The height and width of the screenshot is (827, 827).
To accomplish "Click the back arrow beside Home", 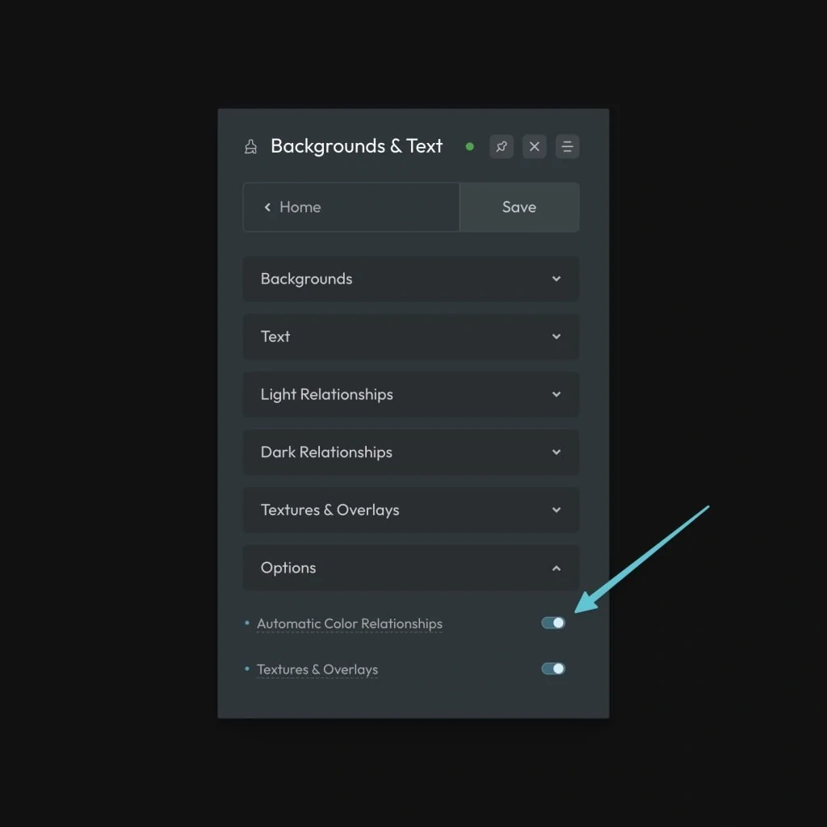I will pos(267,207).
